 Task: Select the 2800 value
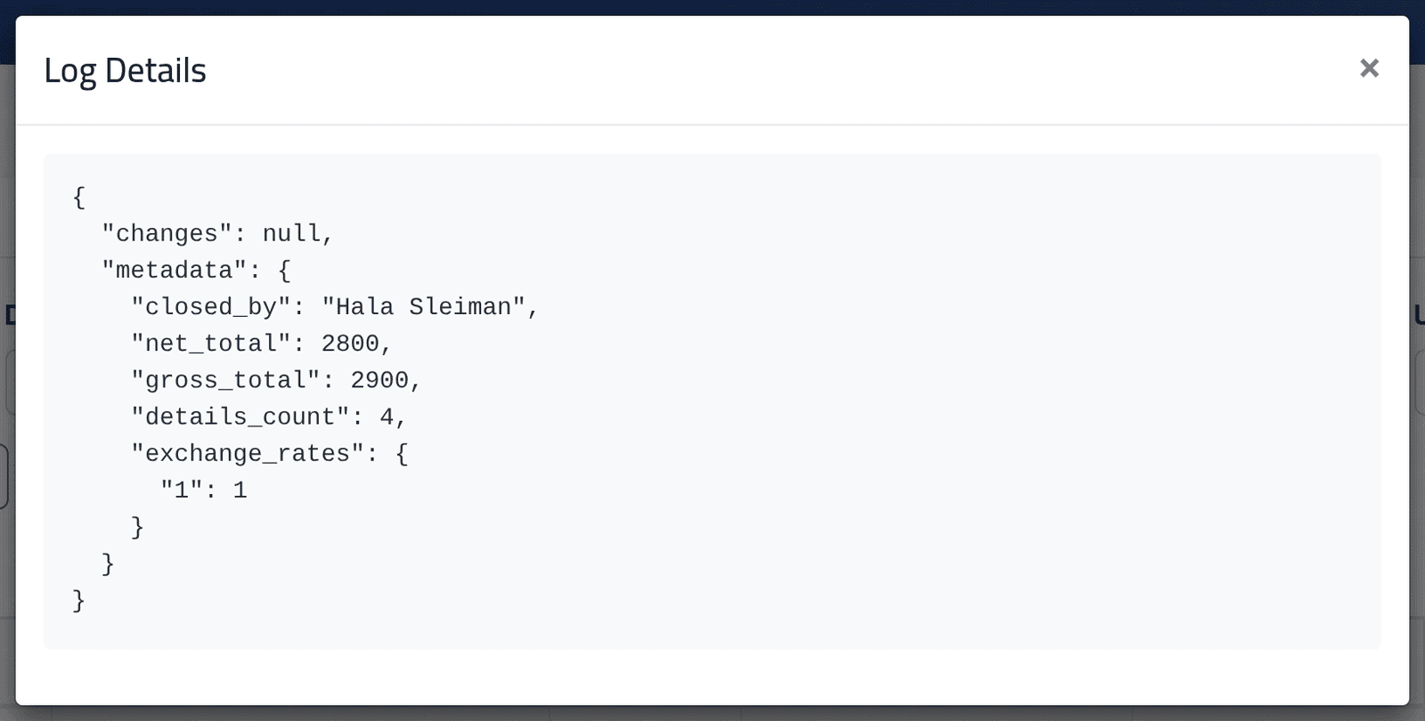click(350, 344)
